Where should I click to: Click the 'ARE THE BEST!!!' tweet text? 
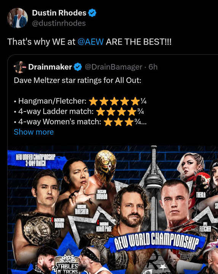point(139,42)
